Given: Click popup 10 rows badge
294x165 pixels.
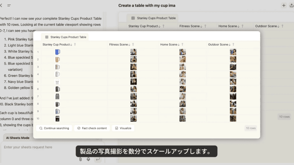Looking at the screenshot, I should [x=251, y=128].
